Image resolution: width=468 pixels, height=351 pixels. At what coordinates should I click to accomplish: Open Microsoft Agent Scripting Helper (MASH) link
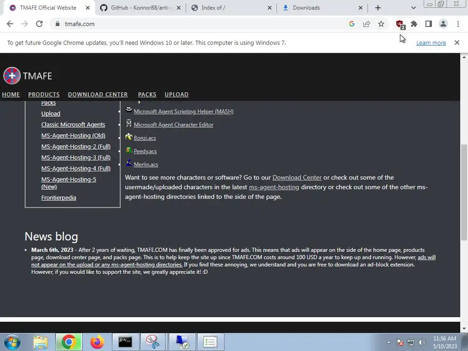(184, 112)
